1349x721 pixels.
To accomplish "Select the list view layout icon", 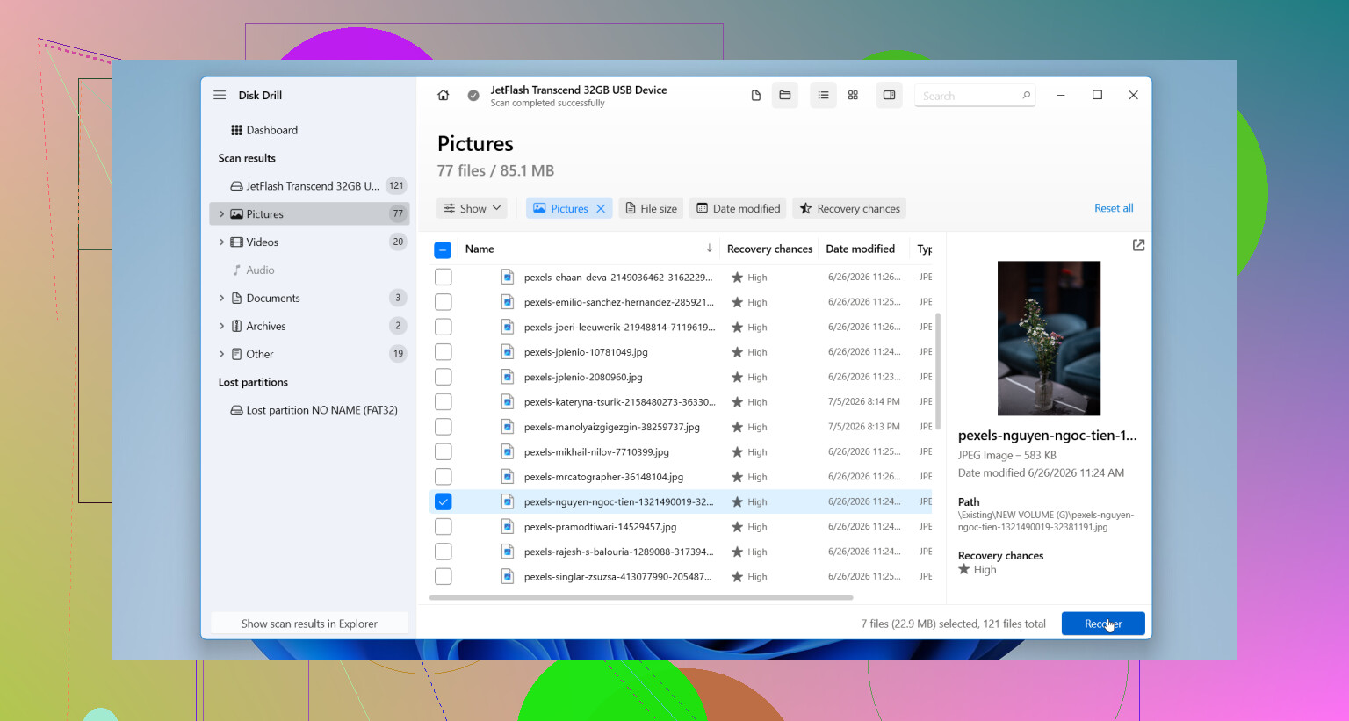I will (x=823, y=95).
